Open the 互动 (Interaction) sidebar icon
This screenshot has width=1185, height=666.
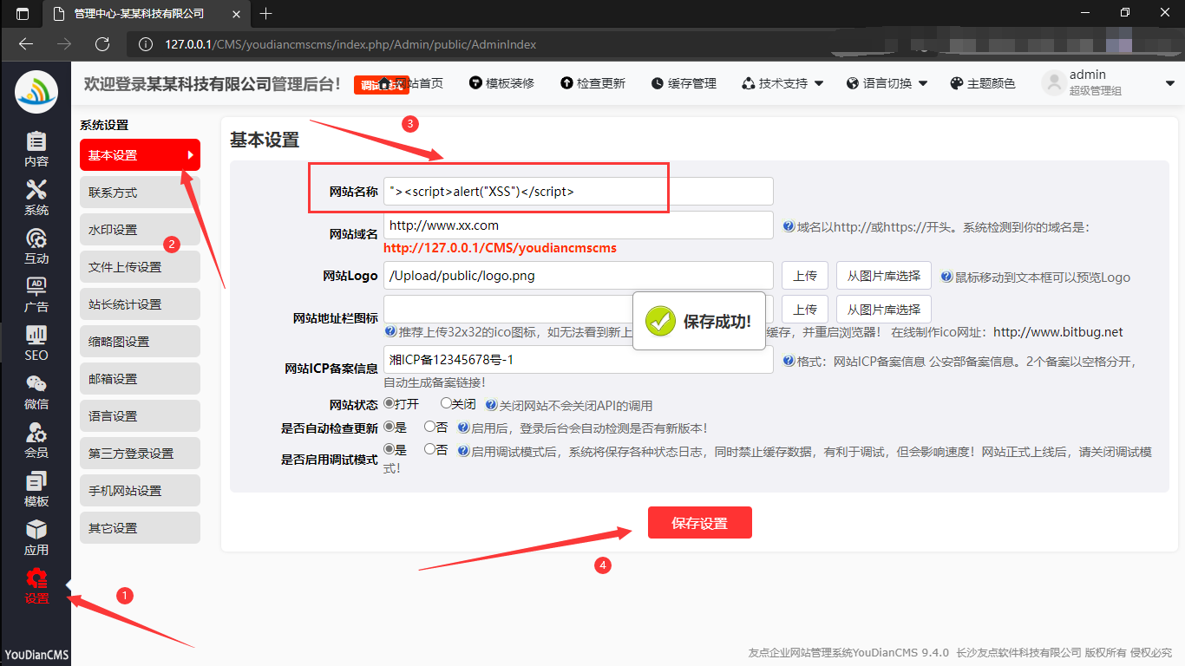tap(36, 246)
